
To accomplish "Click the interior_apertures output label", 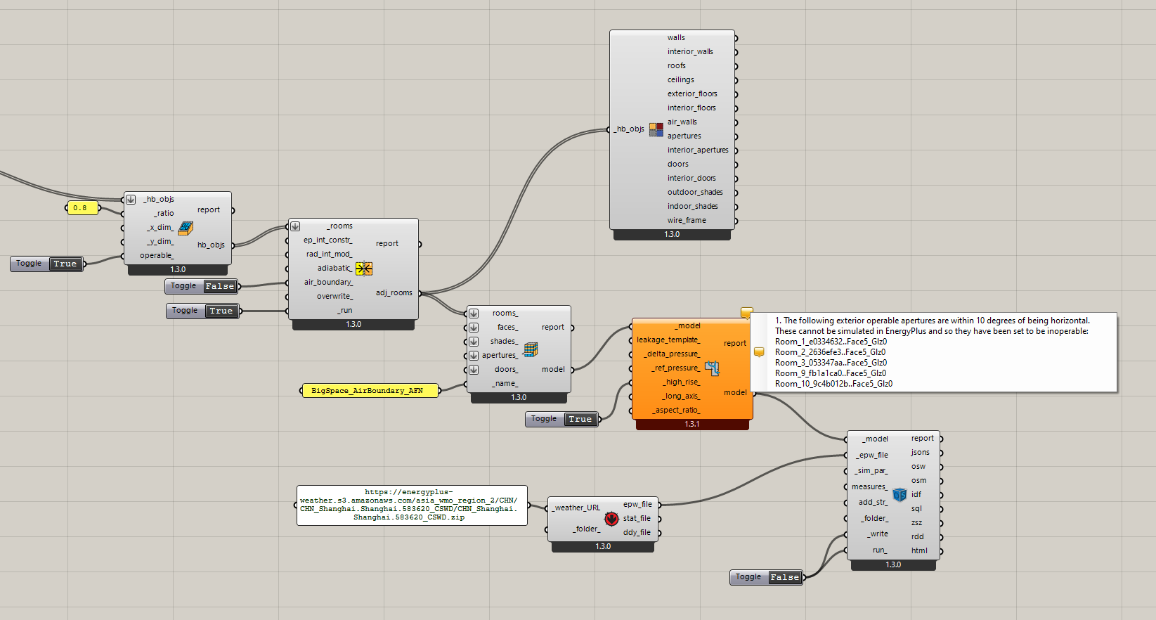I will (x=698, y=150).
